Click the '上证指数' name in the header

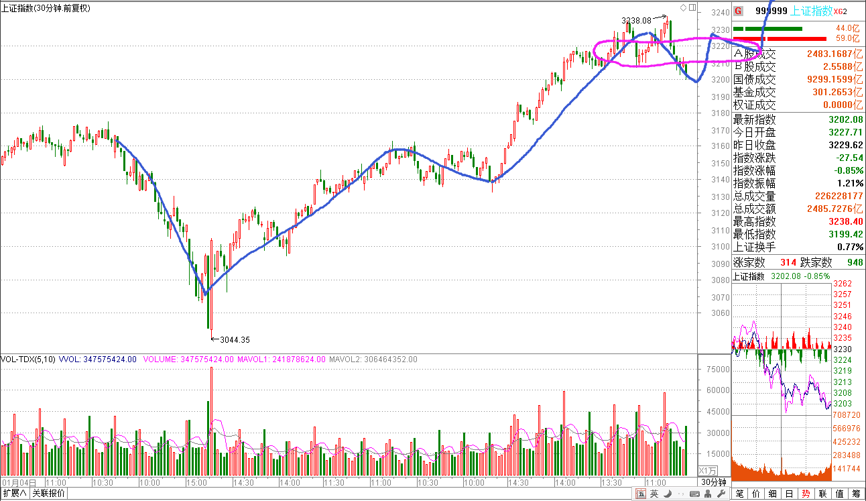pyautogui.click(x=812, y=11)
